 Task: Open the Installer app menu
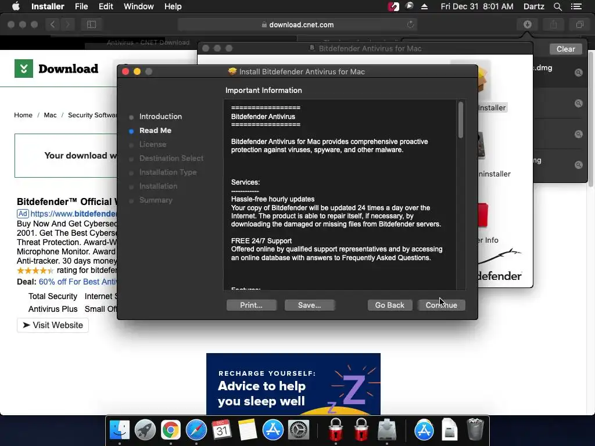click(48, 6)
